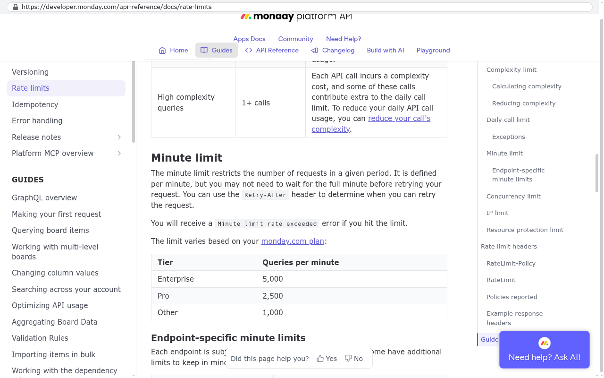
Task: Open Optimizing API usage guide
Action: pyautogui.click(x=50, y=306)
